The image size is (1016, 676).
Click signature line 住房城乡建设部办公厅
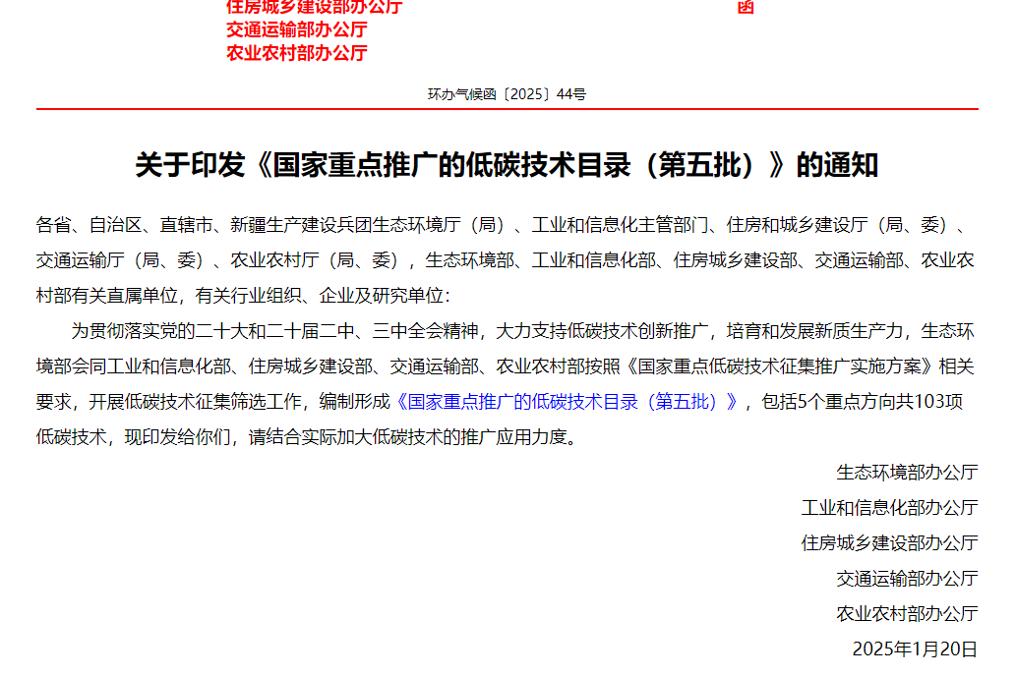[x=890, y=543]
